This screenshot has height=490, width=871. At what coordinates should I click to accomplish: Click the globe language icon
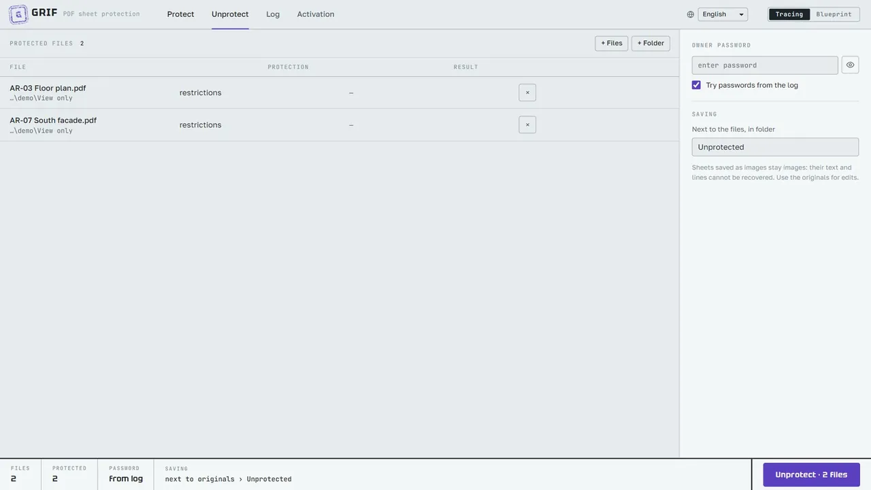pyautogui.click(x=691, y=14)
